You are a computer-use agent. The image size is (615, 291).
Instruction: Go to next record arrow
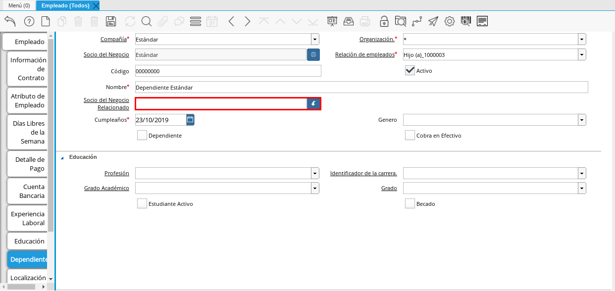[248, 21]
